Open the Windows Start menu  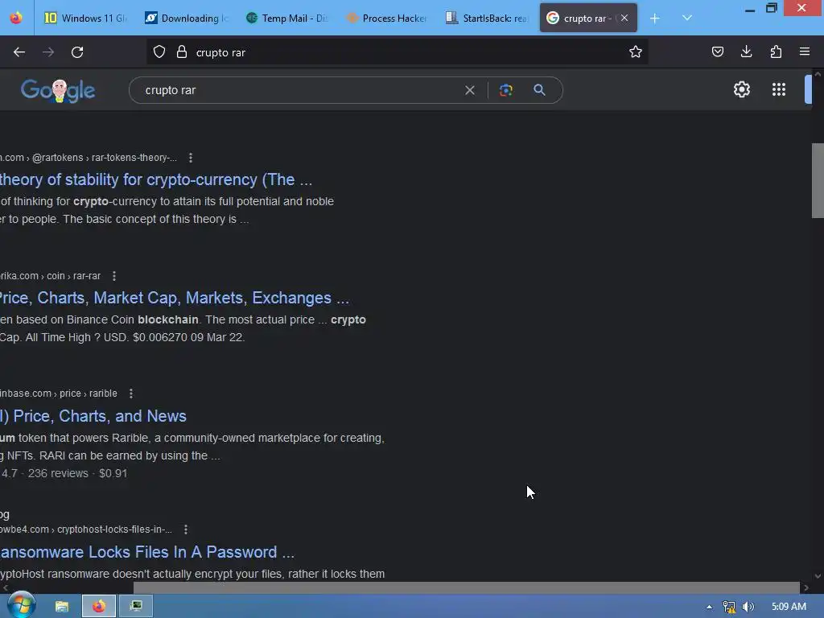pos(21,606)
